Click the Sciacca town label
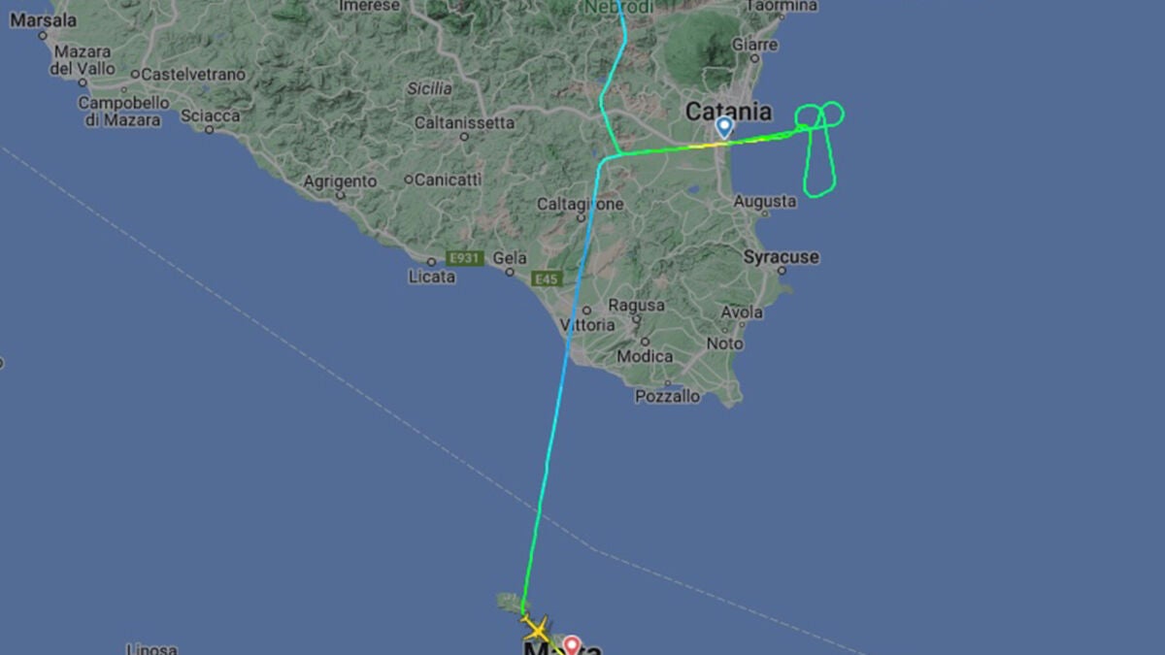Viewport: 1165px width, 655px height. click(210, 115)
